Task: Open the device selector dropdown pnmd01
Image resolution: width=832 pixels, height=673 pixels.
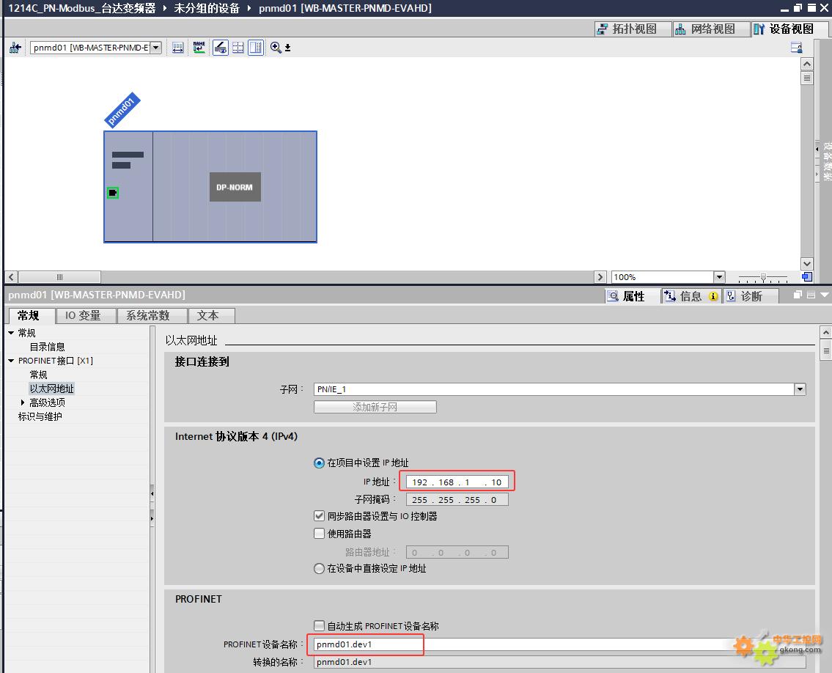Action: pyautogui.click(x=155, y=48)
